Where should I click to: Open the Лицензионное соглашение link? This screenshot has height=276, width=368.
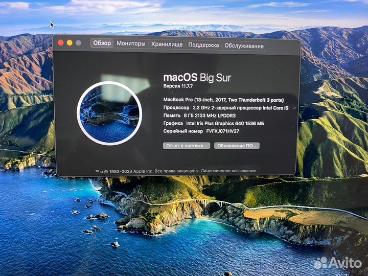pyautogui.click(x=228, y=171)
